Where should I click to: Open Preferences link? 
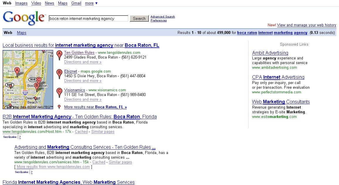pyautogui.click(x=159, y=20)
